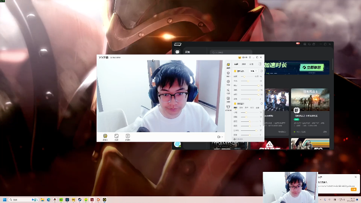This screenshot has width=361, height=203.
Task: Click webcam preview thumbnail at bottom right
Action: pyautogui.click(x=290, y=187)
